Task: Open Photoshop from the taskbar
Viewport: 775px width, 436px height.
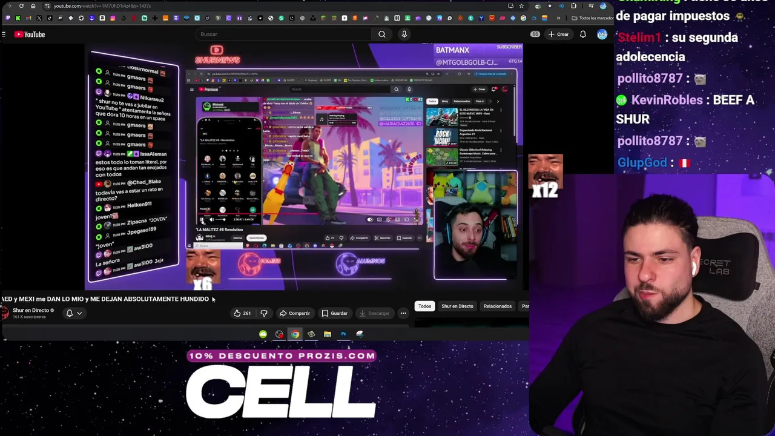Action: pyautogui.click(x=343, y=334)
